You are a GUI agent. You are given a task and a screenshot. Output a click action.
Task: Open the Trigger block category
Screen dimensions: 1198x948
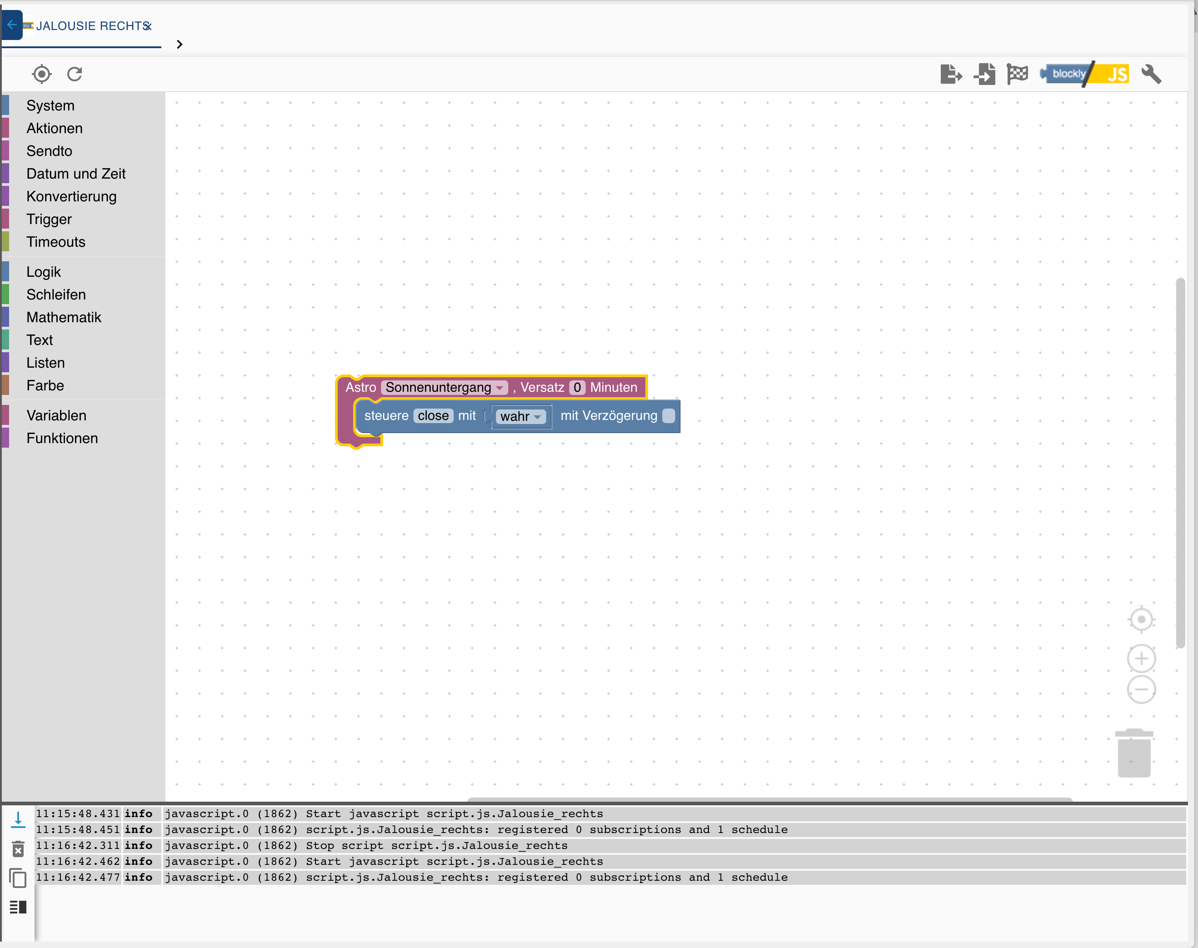click(x=49, y=219)
